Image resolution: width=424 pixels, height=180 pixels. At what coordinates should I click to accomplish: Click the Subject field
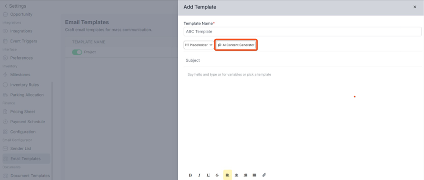[302, 60]
